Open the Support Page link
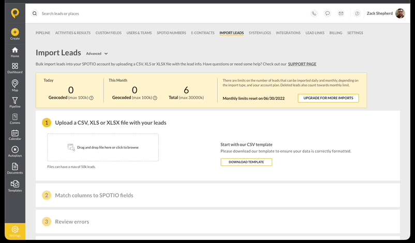The width and height of the screenshot is (415, 243). pos(302,64)
